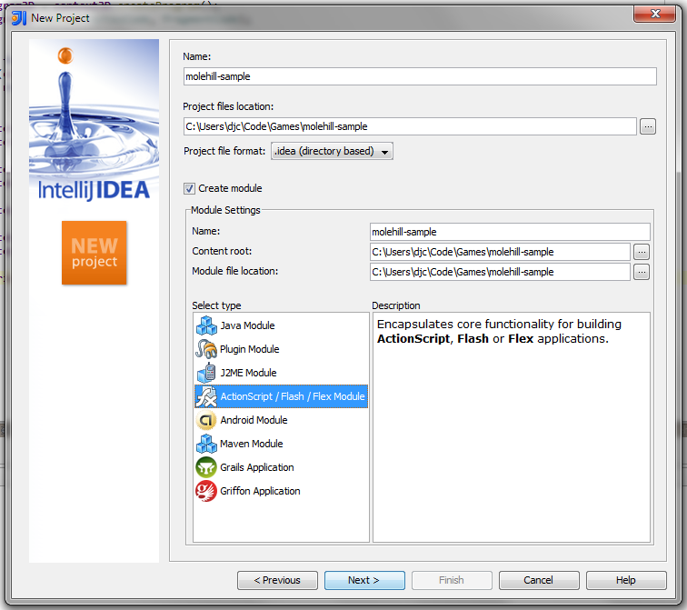Click the Griffon Application red icon
687x610 pixels.
click(x=206, y=491)
